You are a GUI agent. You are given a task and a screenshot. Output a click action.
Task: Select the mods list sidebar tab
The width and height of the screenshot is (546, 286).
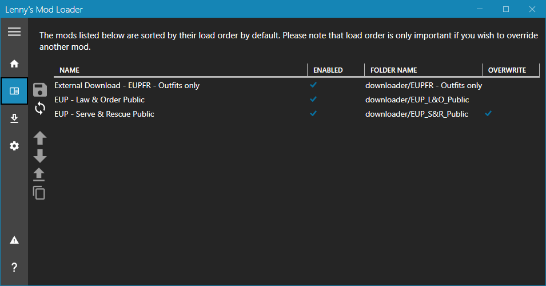click(x=14, y=91)
